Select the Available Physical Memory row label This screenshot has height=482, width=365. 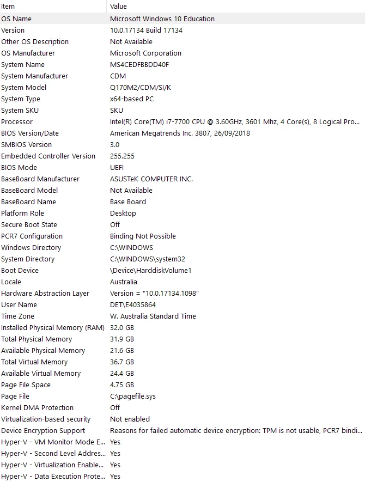click(43, 350)
